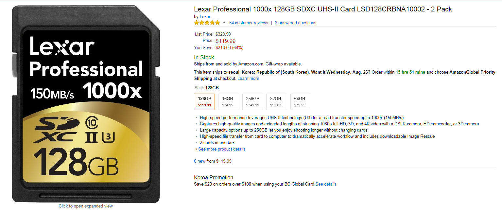
Task: Switch to the 32GB size option
Action: [276, 101]
